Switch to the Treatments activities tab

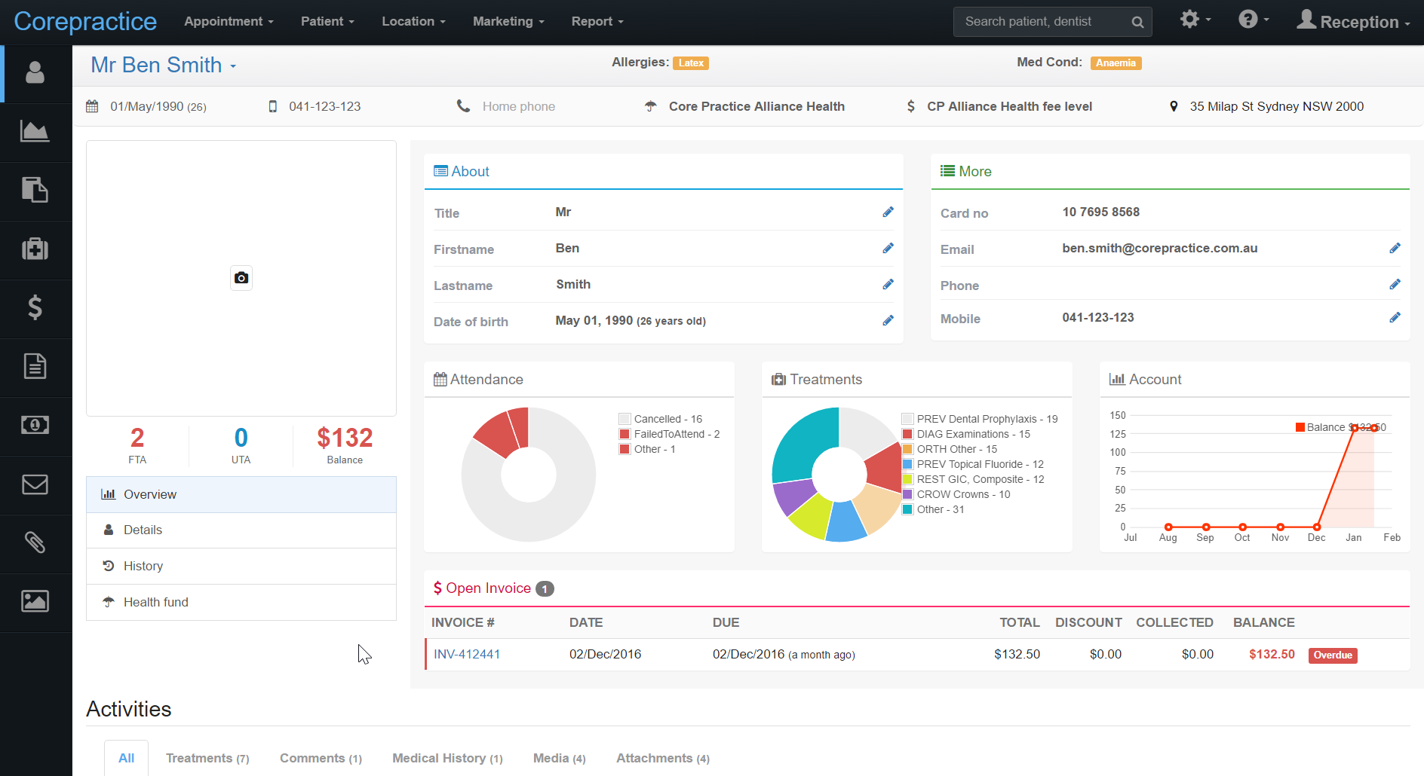click(x=207, y=758)
